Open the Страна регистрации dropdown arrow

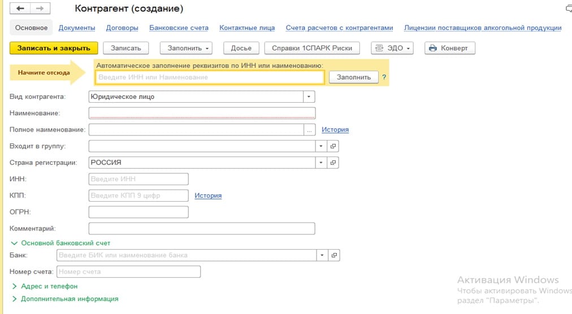321,163
